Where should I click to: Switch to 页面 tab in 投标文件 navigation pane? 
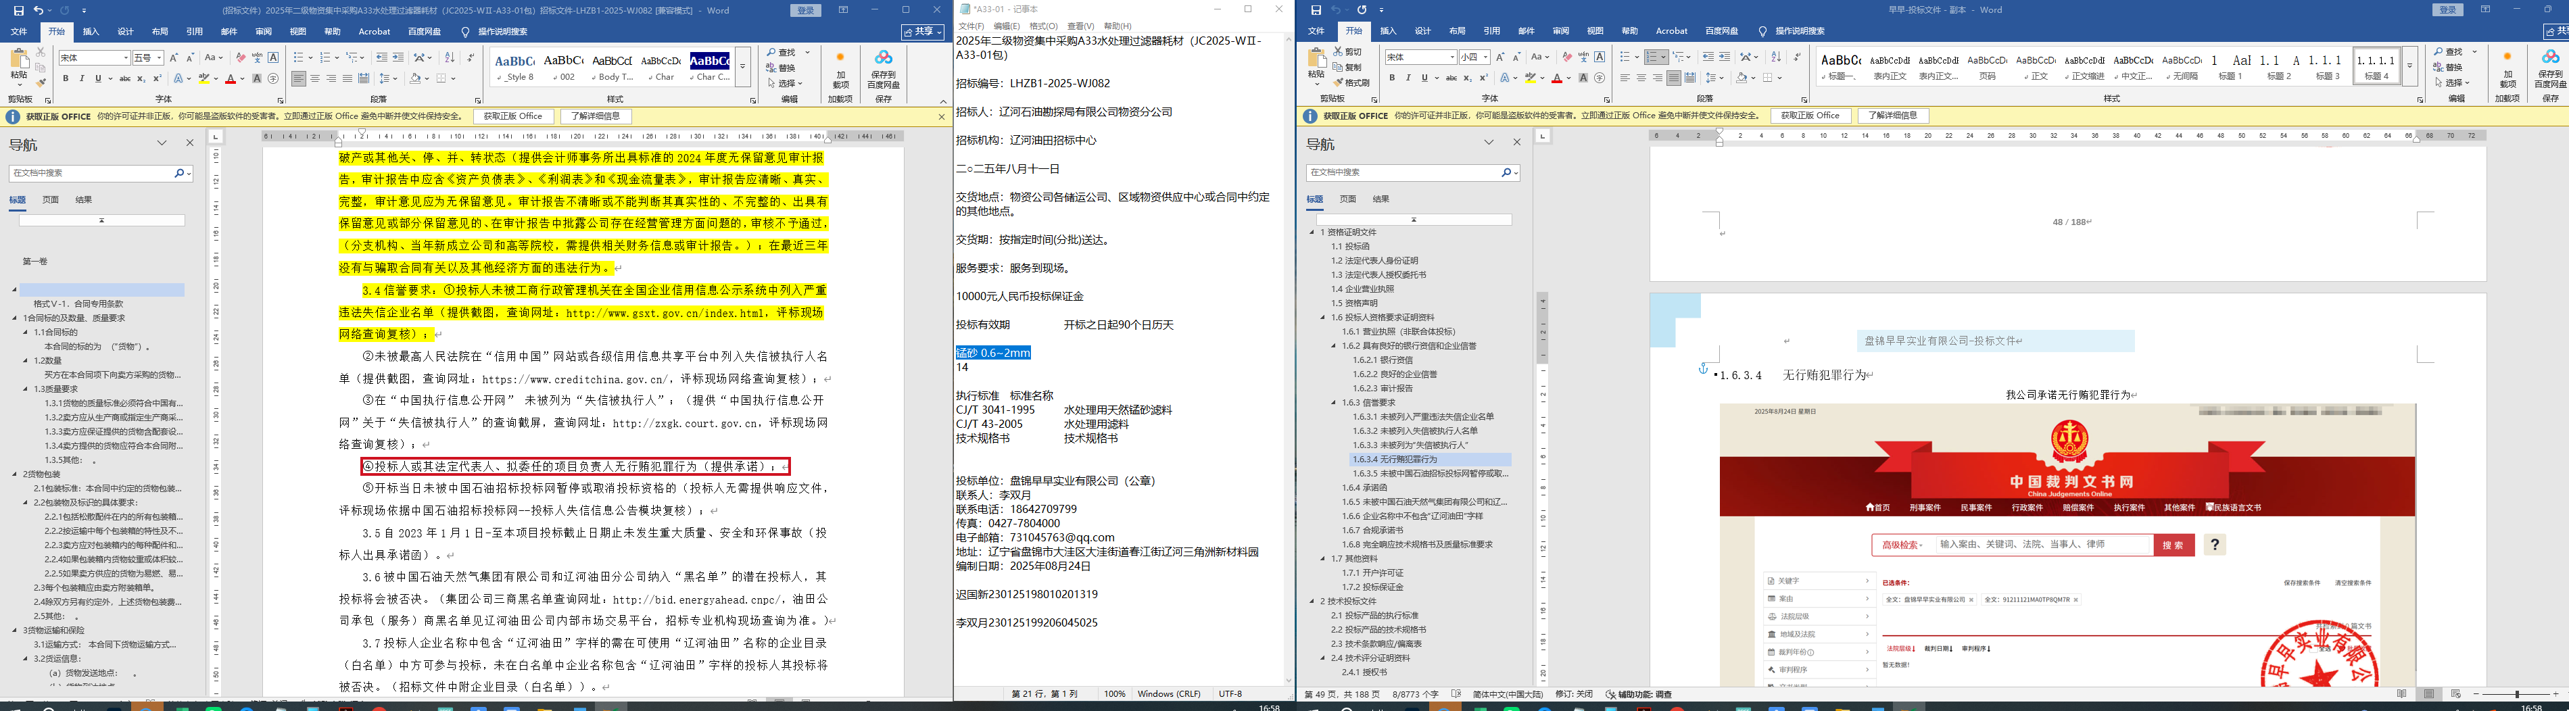point(1348,199)
